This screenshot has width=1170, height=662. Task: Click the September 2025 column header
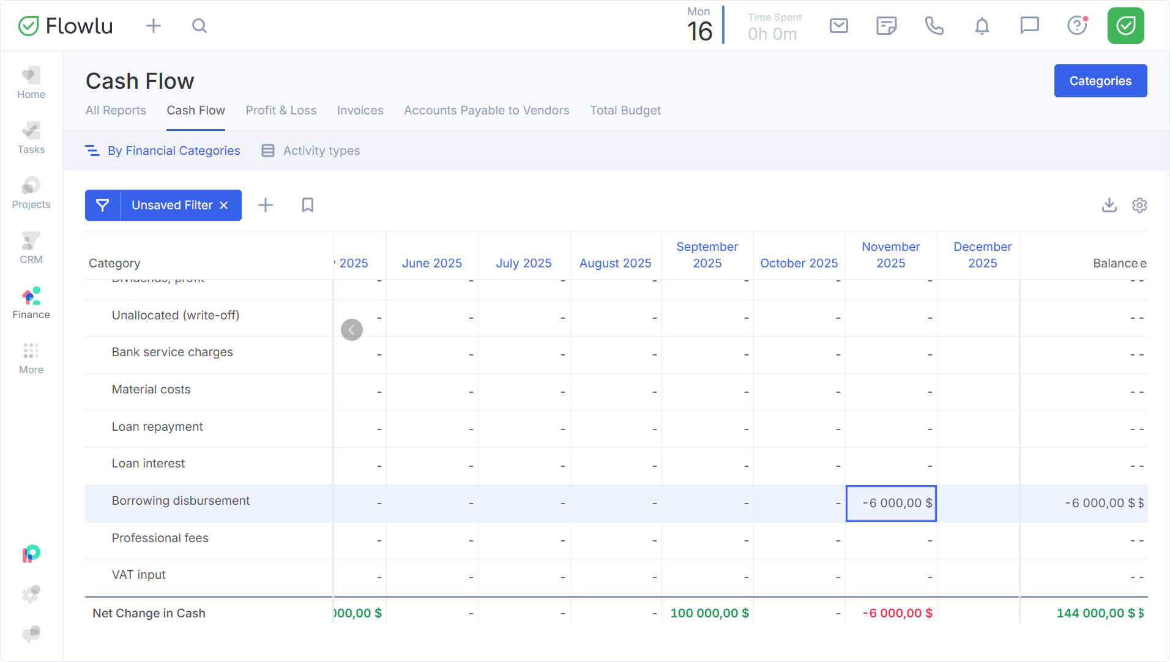pyautogui.click(x=707, y=255)
